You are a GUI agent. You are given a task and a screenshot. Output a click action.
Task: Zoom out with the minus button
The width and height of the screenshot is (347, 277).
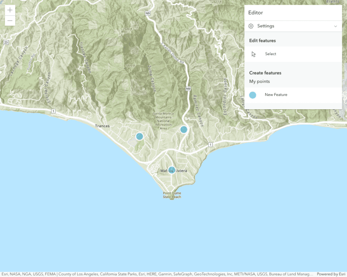(x=10, y=21)
